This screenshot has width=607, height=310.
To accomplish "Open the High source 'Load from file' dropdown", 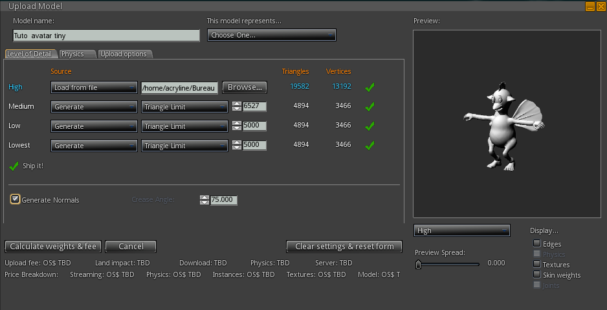I will [94, 87].
